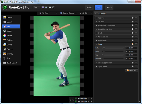Open the Text section

pos(11,58)
